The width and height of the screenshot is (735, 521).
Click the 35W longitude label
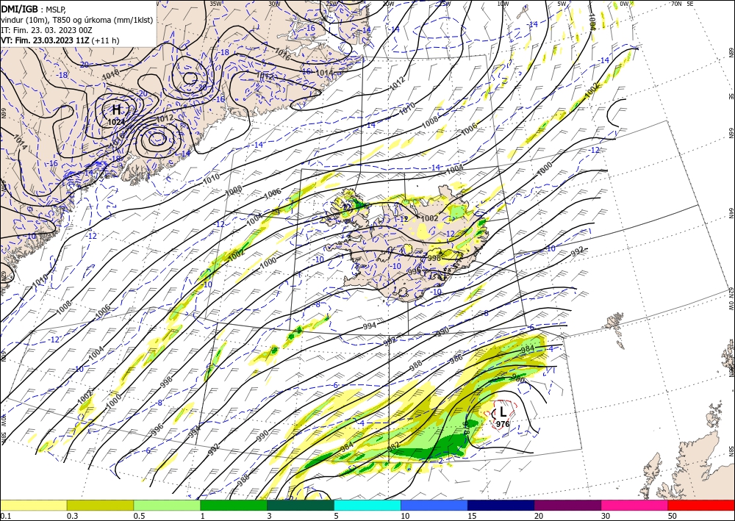[x=215, y=4]
